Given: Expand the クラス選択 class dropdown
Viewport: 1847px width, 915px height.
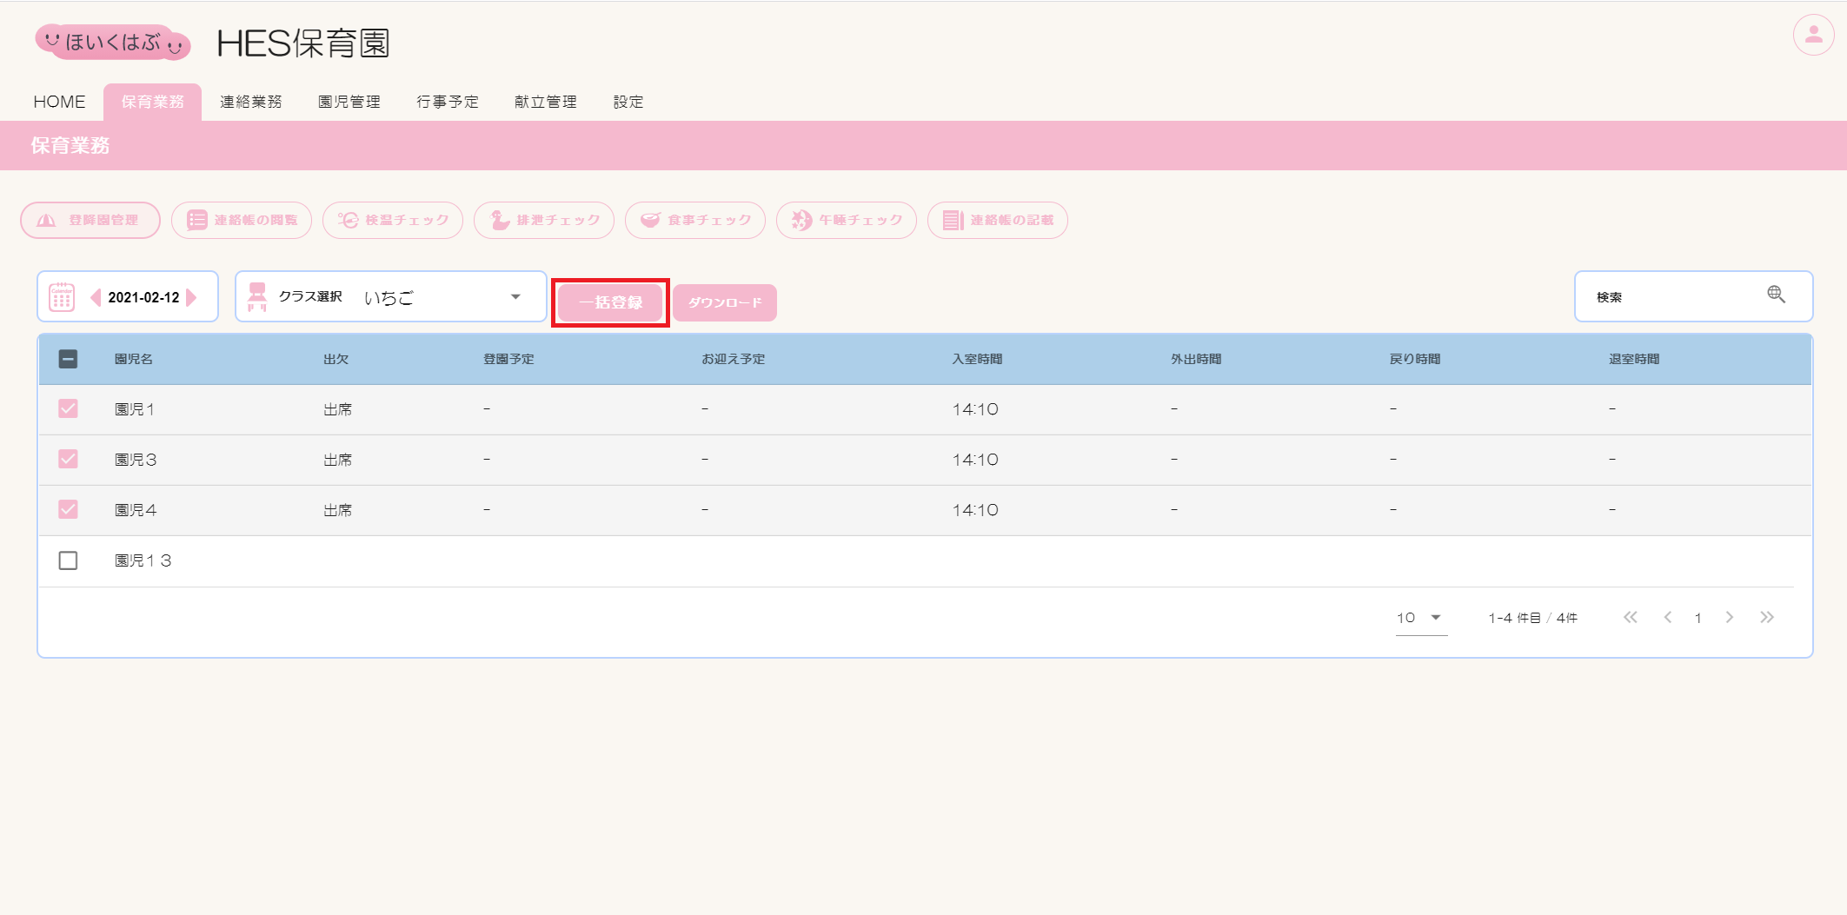Looking at the screenshot, I should click(x=515, y=297).
